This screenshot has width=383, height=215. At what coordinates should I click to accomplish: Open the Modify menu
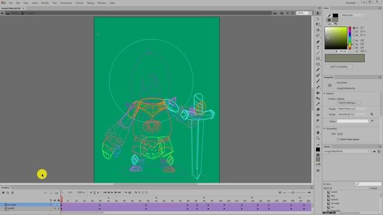(x=45, y=3)
